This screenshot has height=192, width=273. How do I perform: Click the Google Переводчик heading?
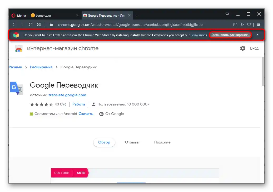pos(64,85)
